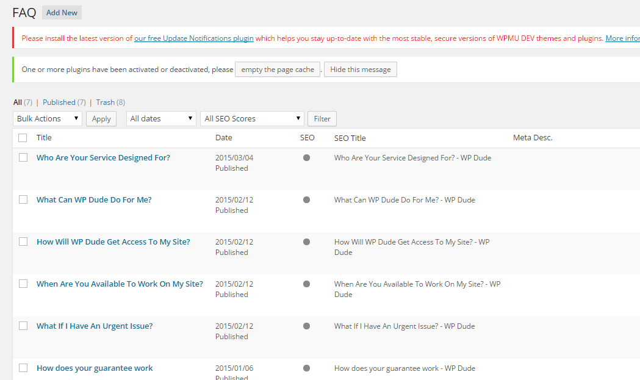Image resolution: width=640 pixels, height=380 pixels.
Task: Show All FAQ entries filter
Action: 18,102
